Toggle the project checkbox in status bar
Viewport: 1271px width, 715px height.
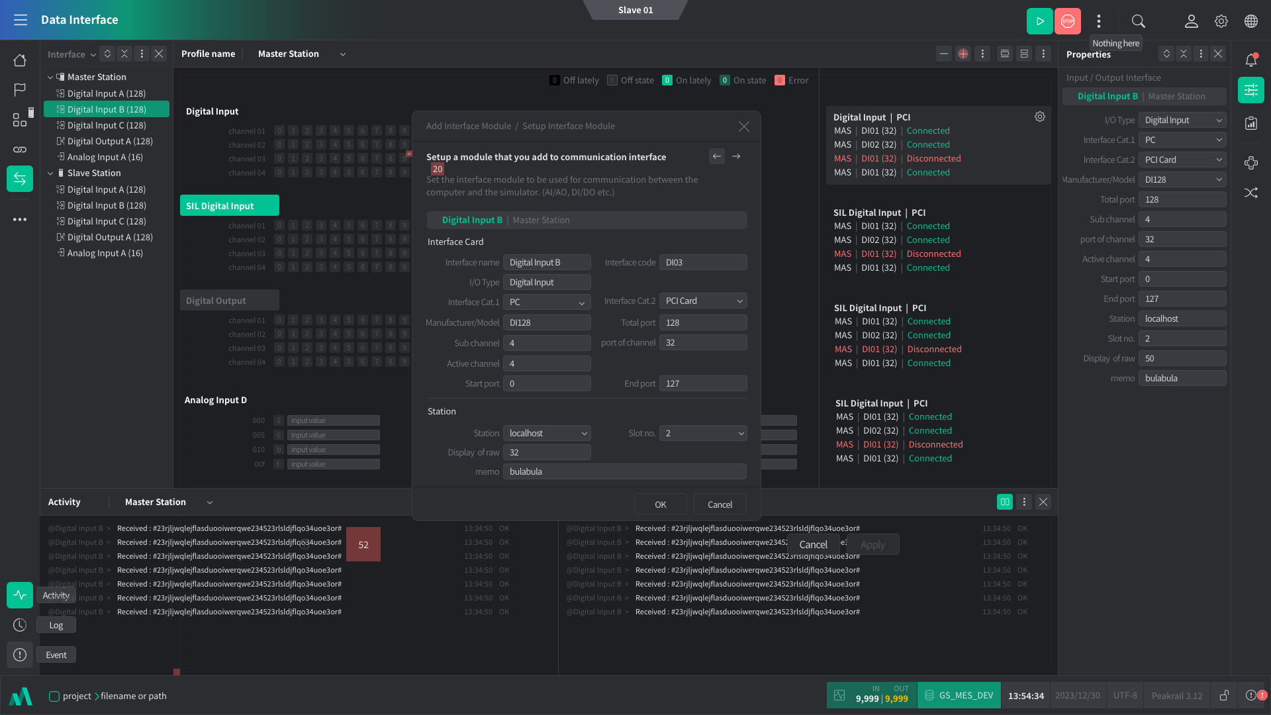54,696
